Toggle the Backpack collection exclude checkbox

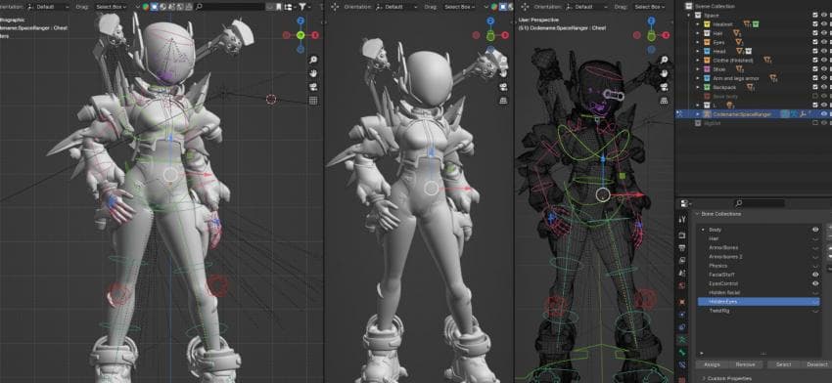point(815,87)
